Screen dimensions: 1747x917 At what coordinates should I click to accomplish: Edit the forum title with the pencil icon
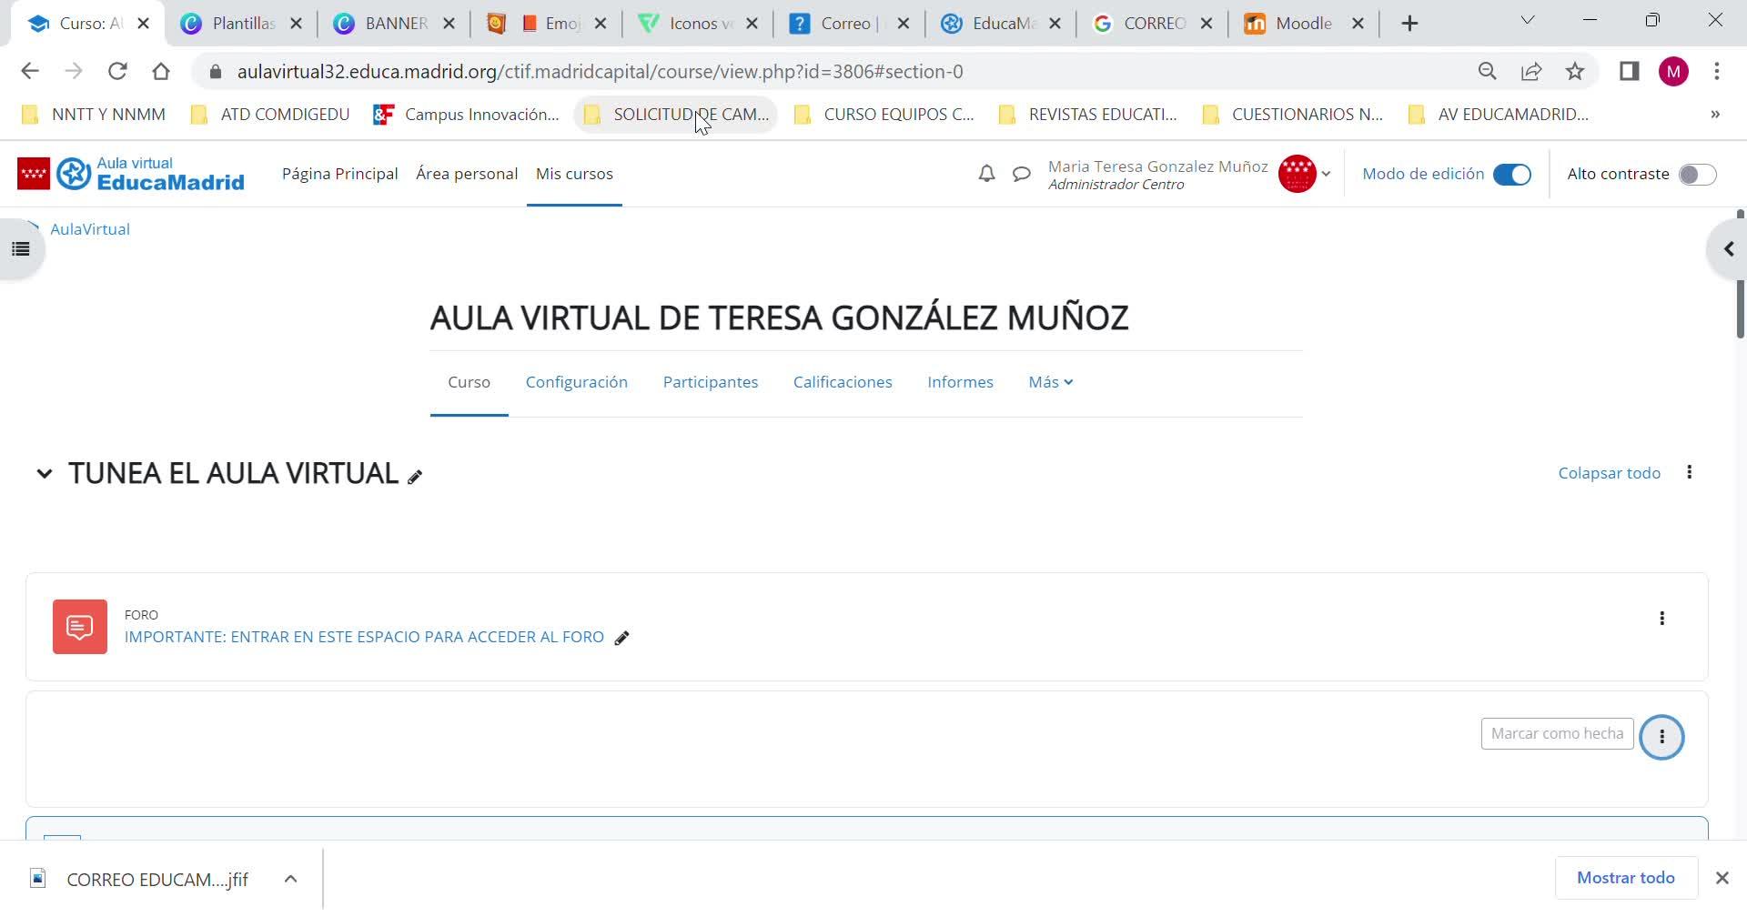(621, 638)
